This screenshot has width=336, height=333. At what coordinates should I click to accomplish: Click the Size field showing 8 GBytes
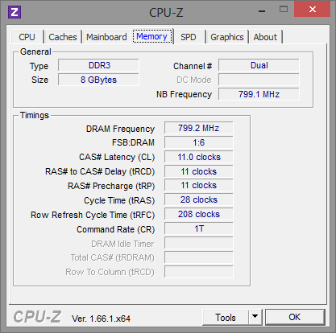point(98,80)
